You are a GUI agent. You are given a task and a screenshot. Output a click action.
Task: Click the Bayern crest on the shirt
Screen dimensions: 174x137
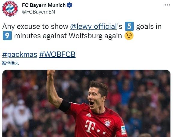pyautogui.click(x=108, y=123)
